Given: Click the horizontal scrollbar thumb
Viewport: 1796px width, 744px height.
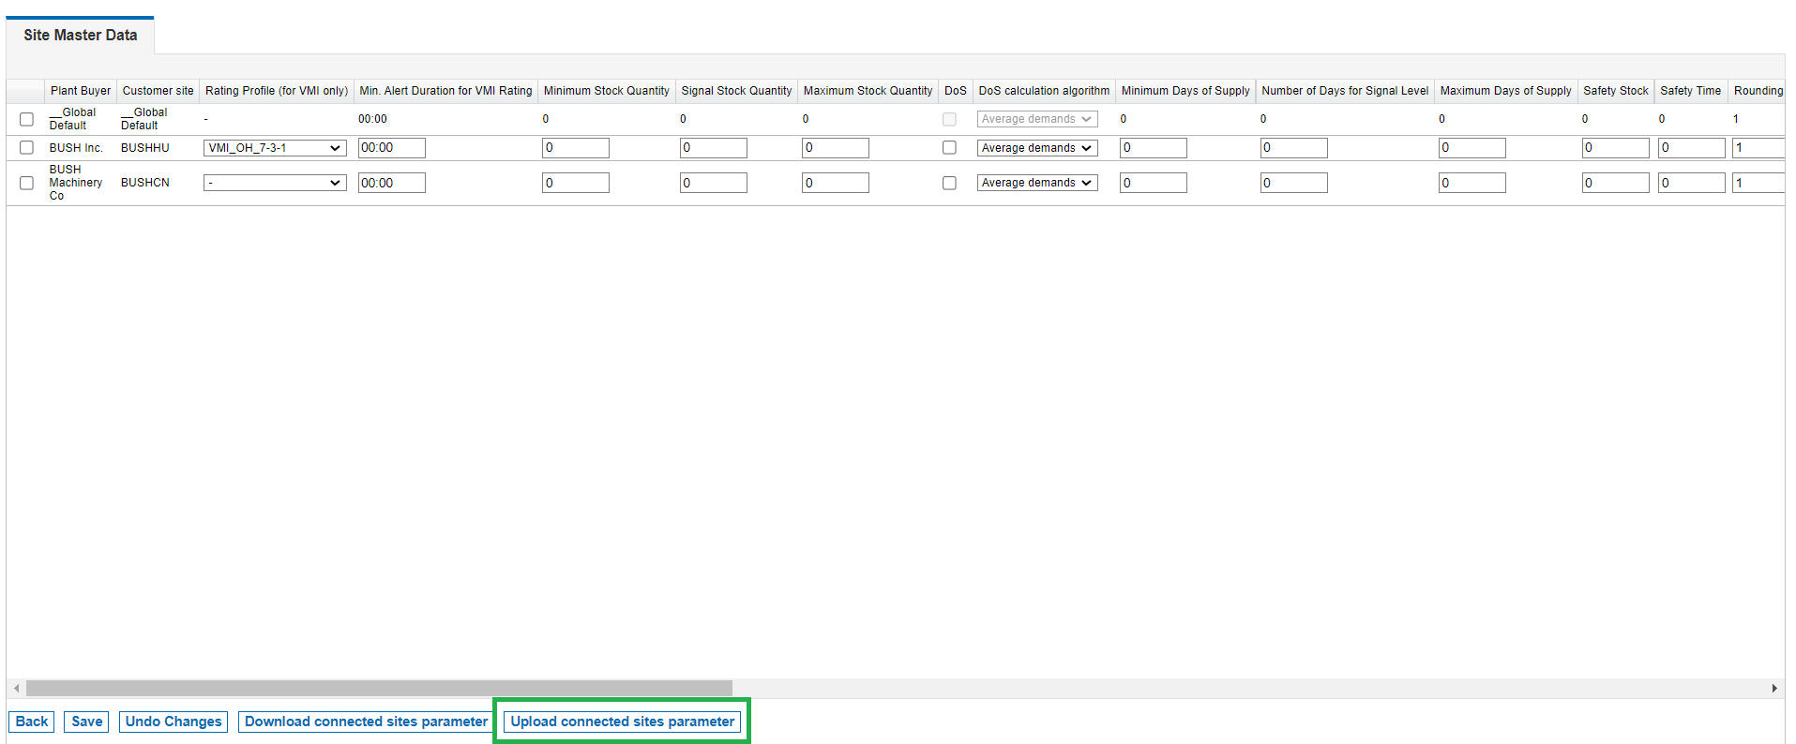Looking at the screenshot, I should [379, 689].
